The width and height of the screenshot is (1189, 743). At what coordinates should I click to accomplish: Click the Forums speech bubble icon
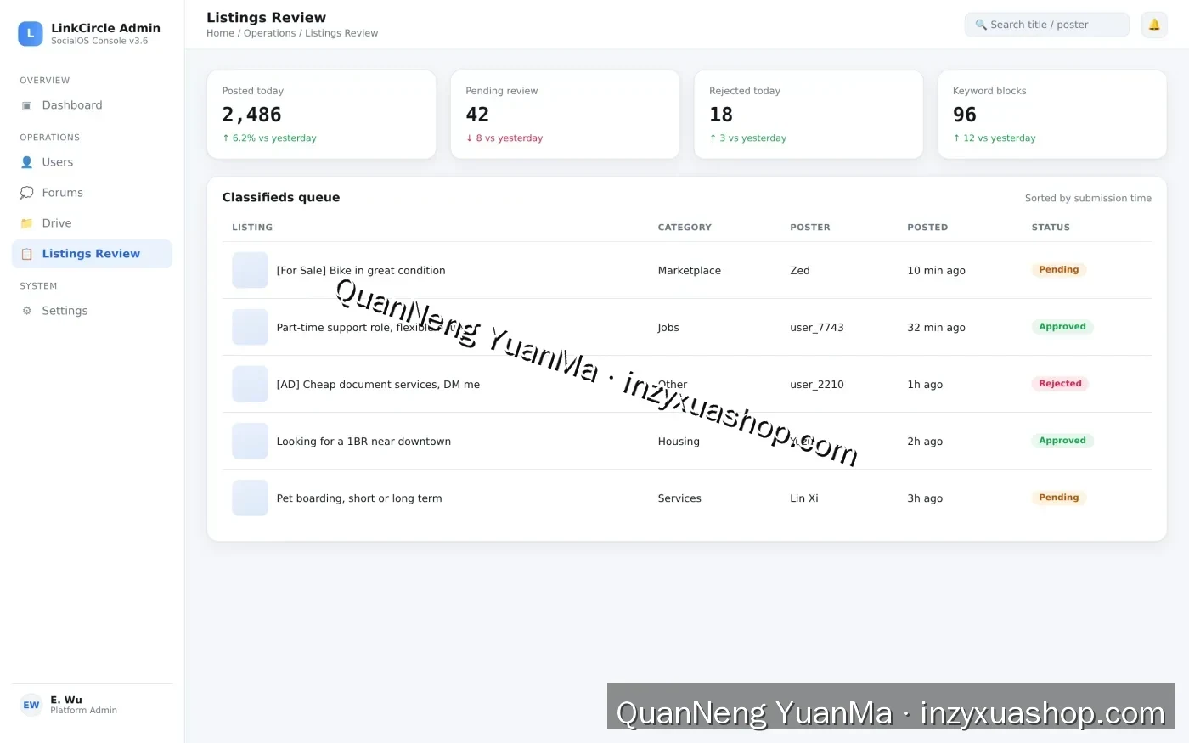pos(26,193)
